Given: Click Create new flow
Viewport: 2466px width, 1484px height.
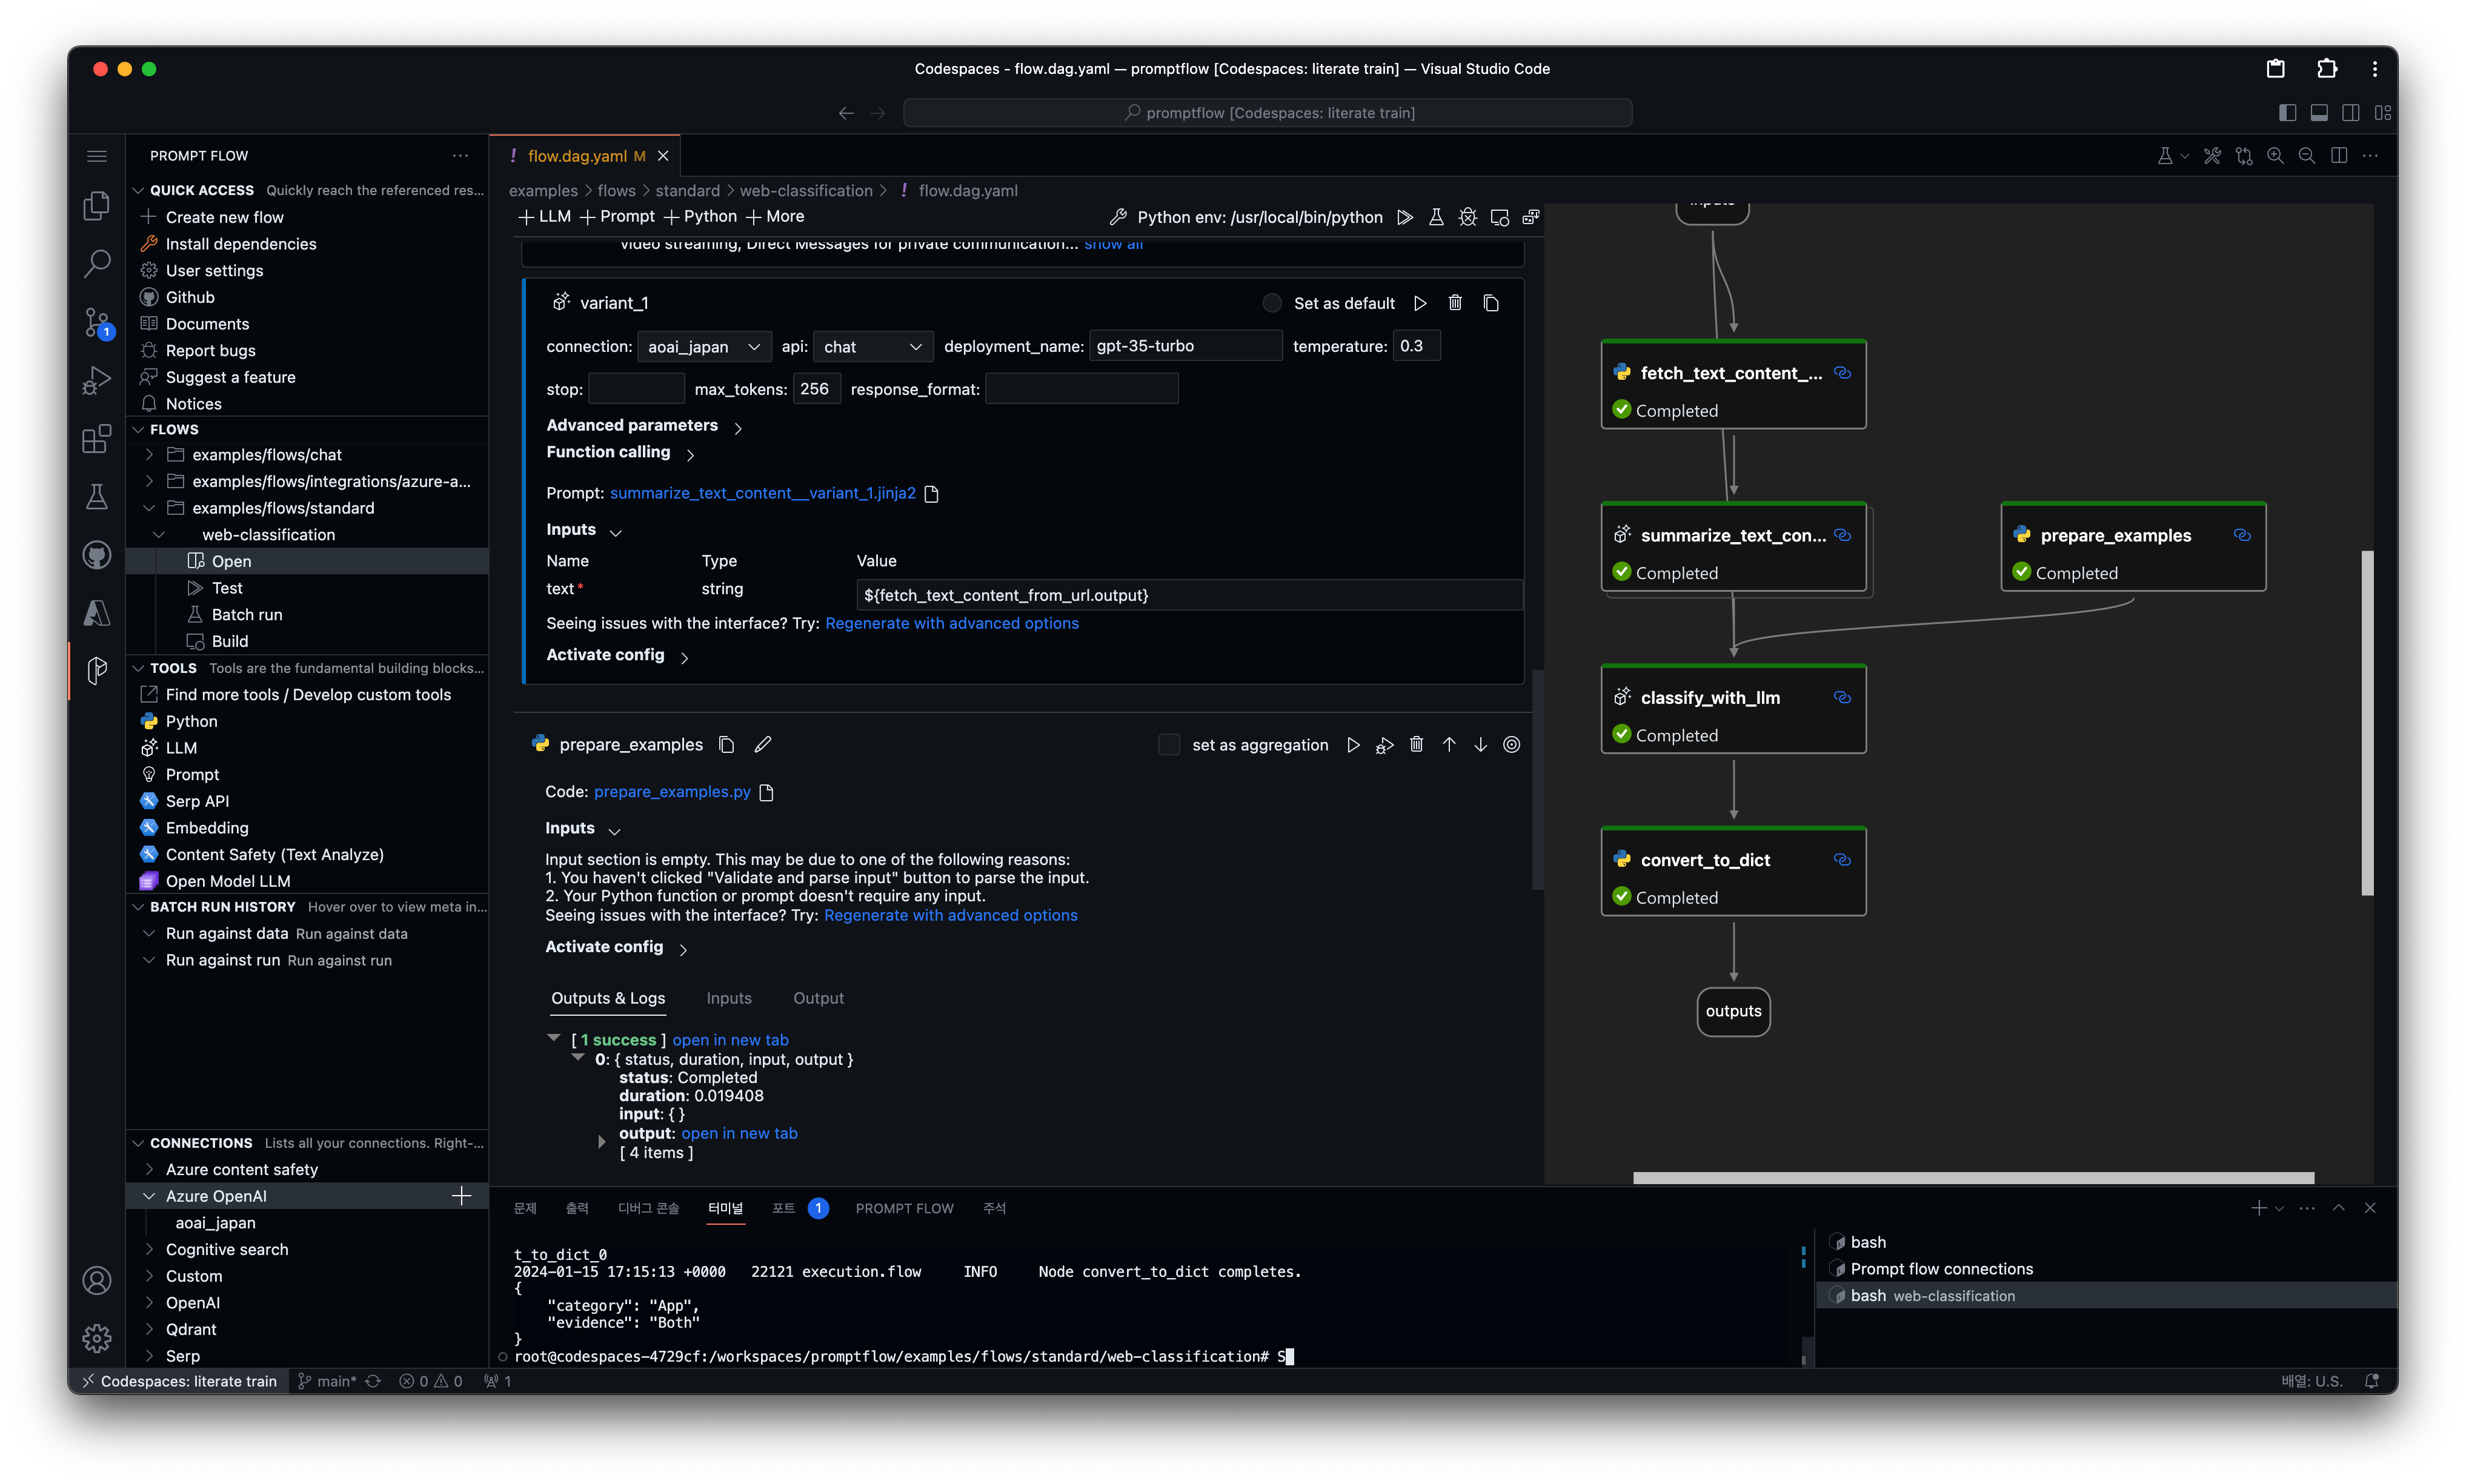Looking at the screenshot, I should [224, 217].
